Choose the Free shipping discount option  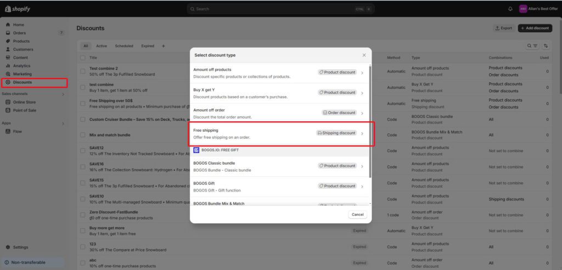(x=280, y=133)
